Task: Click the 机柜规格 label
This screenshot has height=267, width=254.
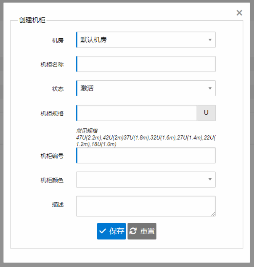Action: 52,114
